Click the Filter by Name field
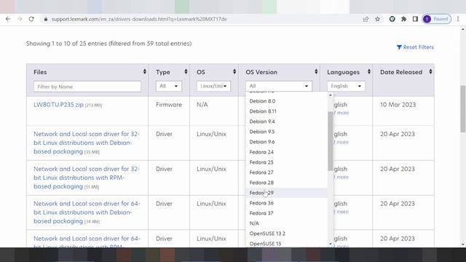This screenshot has width=466, height=262. click(x=87, y=87)
